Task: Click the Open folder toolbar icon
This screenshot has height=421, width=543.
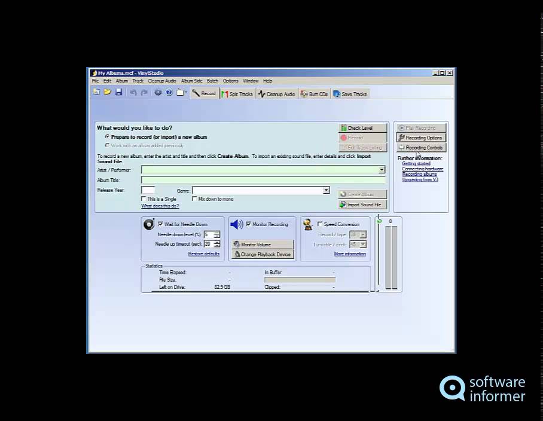Action: point(108,92)
